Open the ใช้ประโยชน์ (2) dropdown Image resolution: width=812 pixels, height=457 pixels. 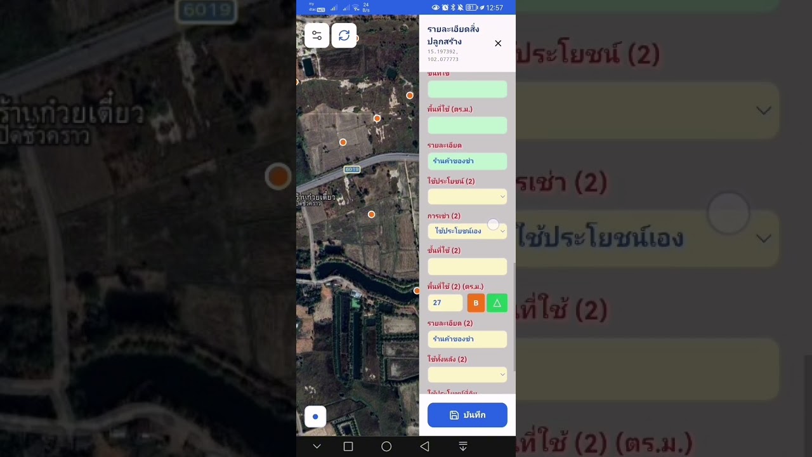(468, 197)
